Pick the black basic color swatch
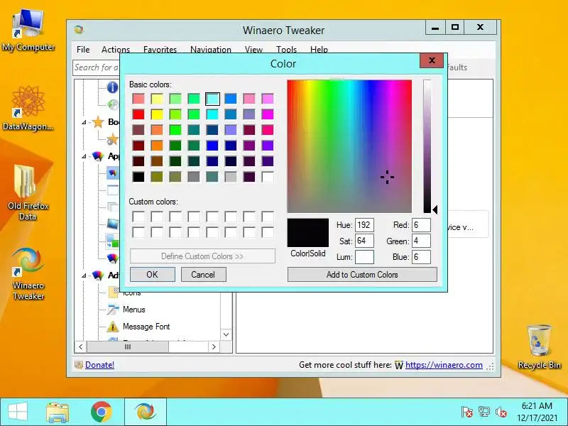 tap(138, 177)
